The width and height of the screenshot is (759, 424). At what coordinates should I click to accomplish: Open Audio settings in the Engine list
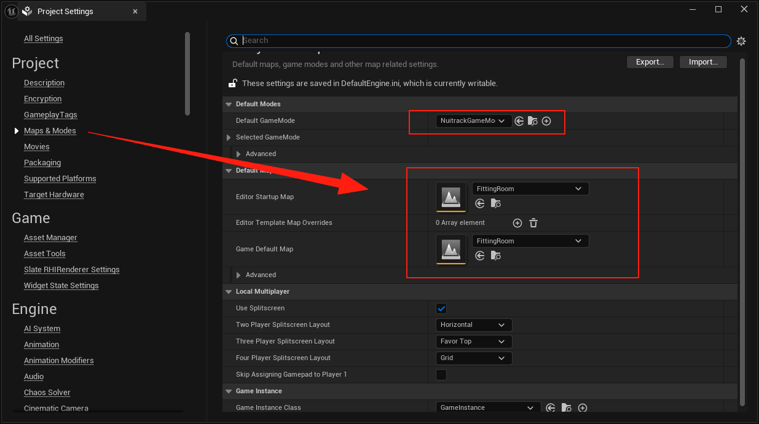coord(34,377)
